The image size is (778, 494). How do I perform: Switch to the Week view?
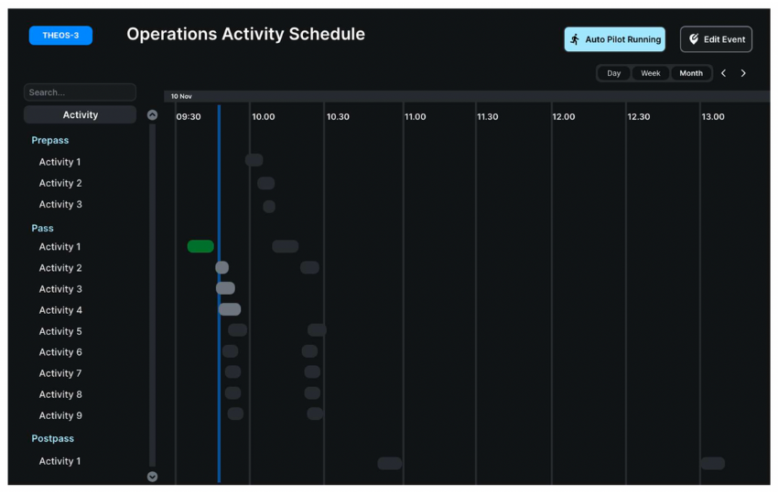(x=650, y=73)
